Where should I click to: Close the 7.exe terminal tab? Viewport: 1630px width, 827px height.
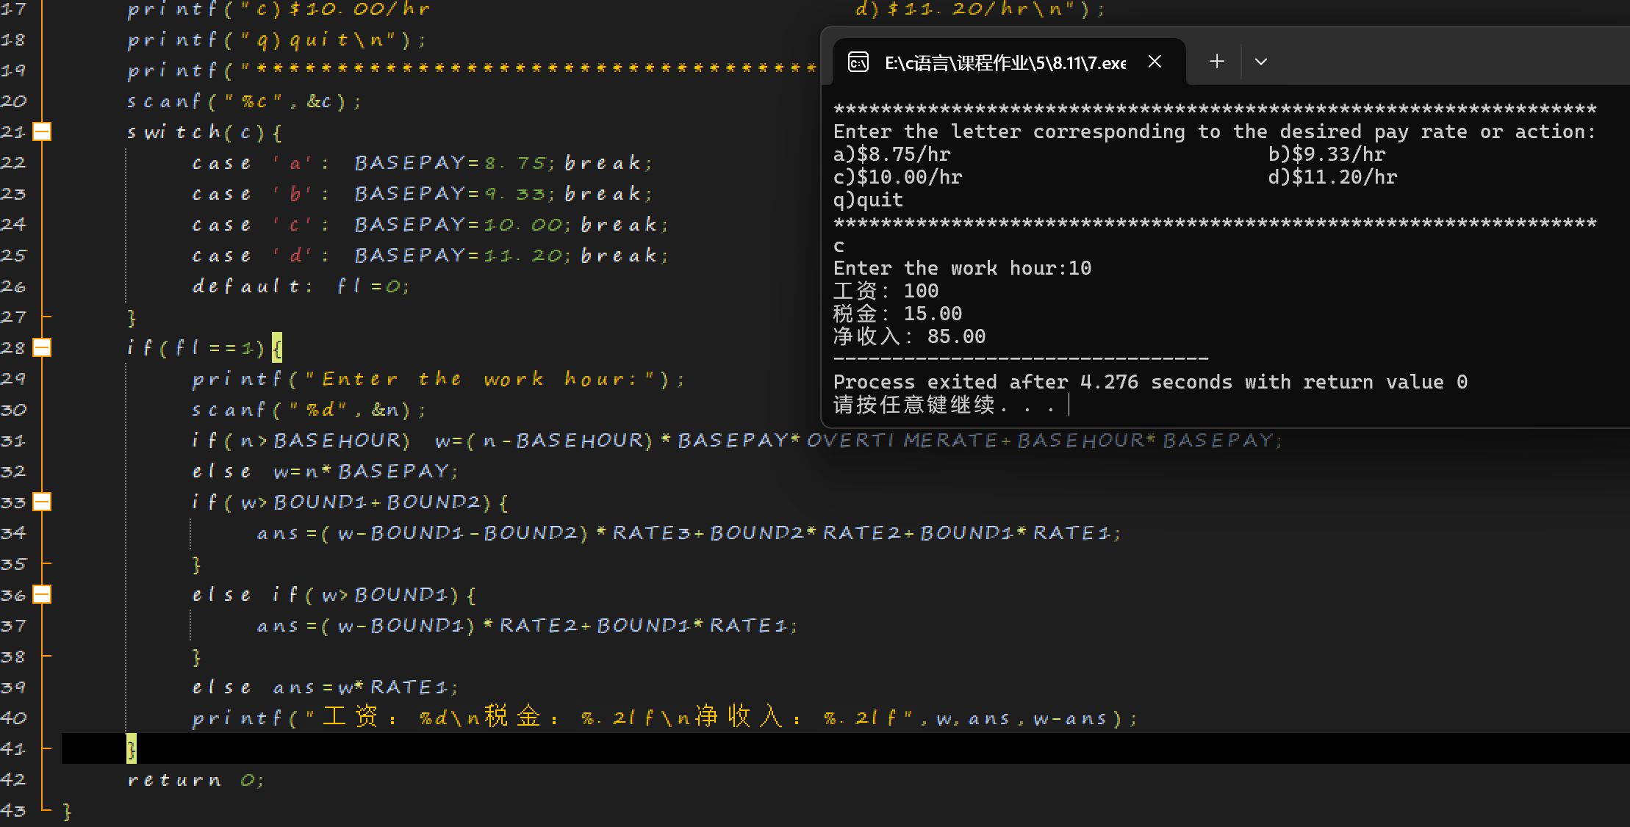1155,62
